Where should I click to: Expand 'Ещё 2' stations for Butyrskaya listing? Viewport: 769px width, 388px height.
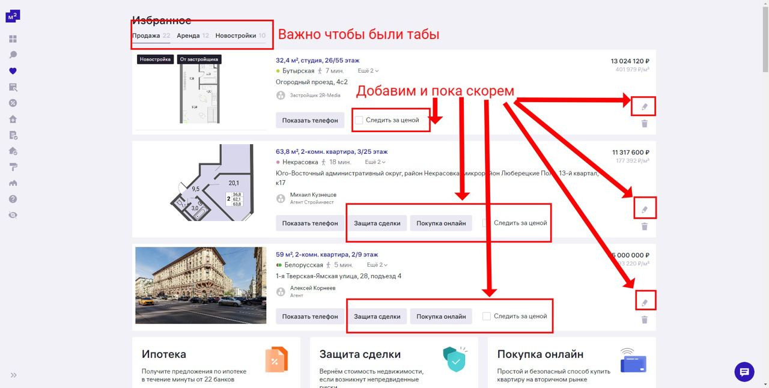pyautogui.click(x=371, y=71)
